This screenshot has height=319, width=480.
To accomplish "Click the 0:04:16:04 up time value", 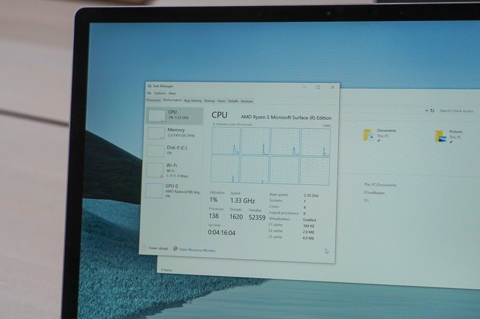I will tap(221, 233).
